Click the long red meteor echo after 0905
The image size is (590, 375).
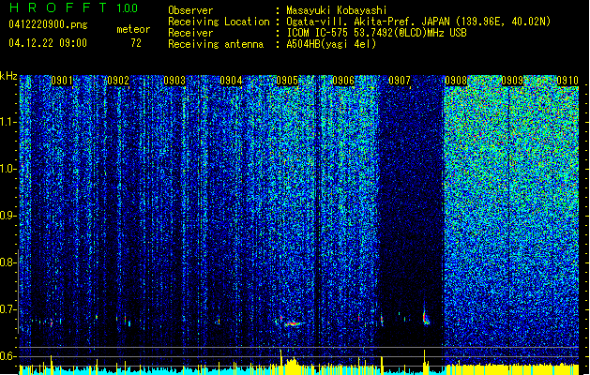[295, 323]
